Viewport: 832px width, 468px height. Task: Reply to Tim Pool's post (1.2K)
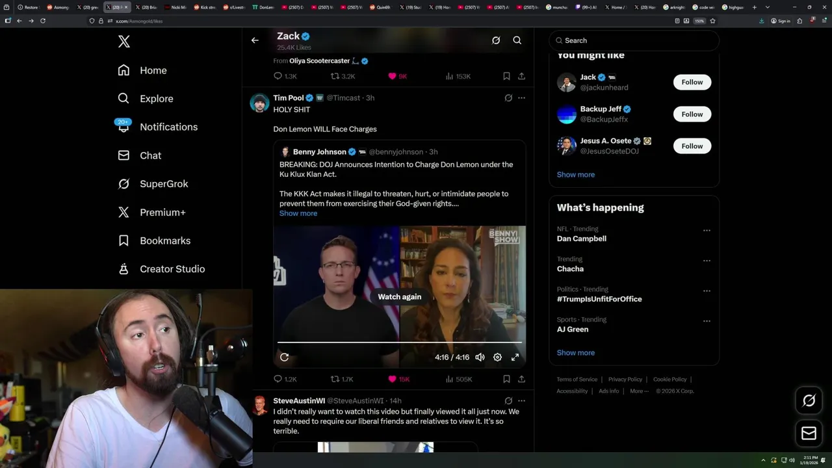coord(285,379)
